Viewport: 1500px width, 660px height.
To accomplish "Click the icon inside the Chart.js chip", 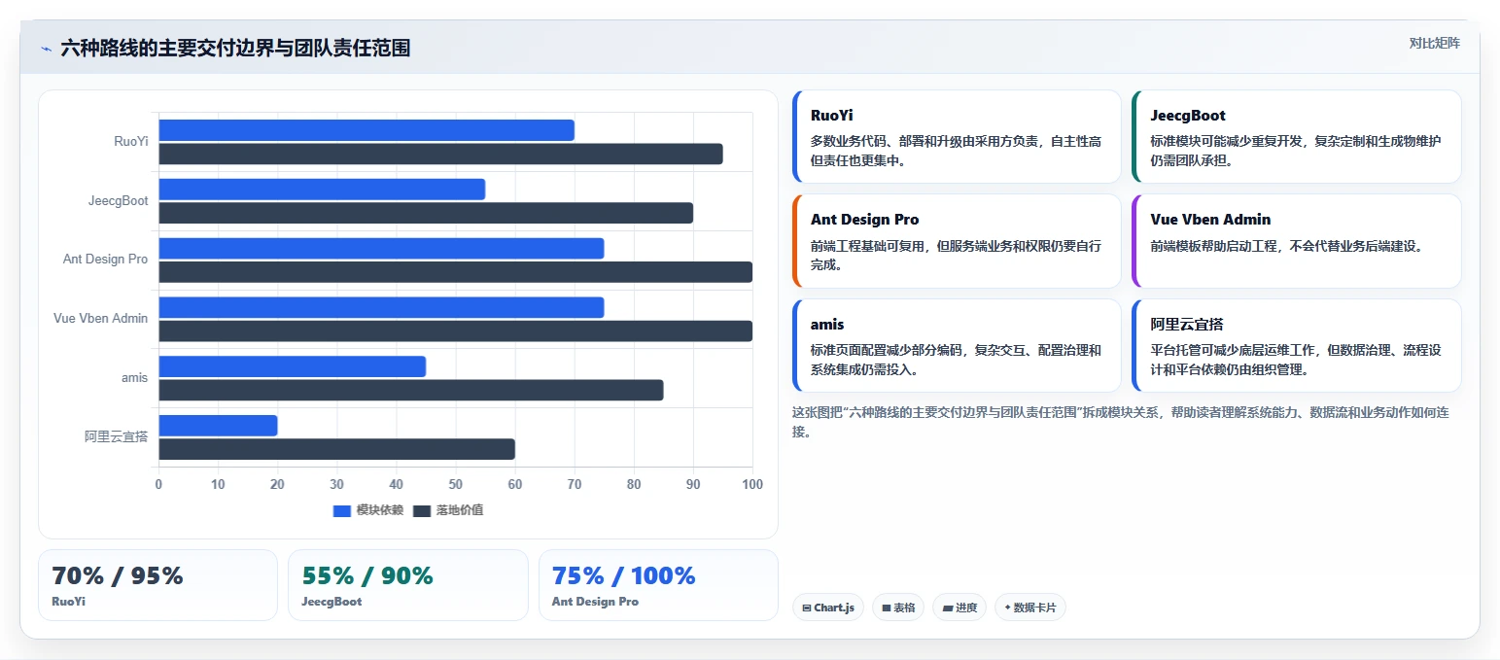I will [x=807, y=608].
